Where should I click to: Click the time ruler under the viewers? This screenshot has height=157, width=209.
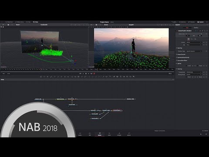click(87, 69)
